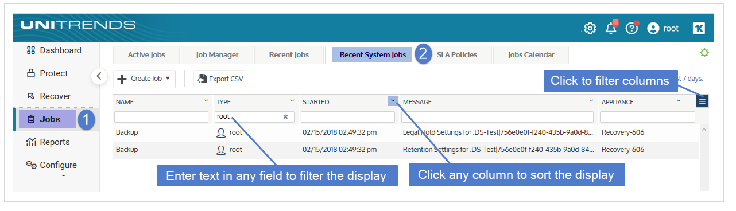The image size is (736, 211).
Task: Open the STARTED column dropdown arrow
Action: click(393, 101)
